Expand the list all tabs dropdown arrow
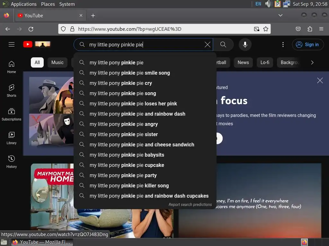 tap(280, 15)
